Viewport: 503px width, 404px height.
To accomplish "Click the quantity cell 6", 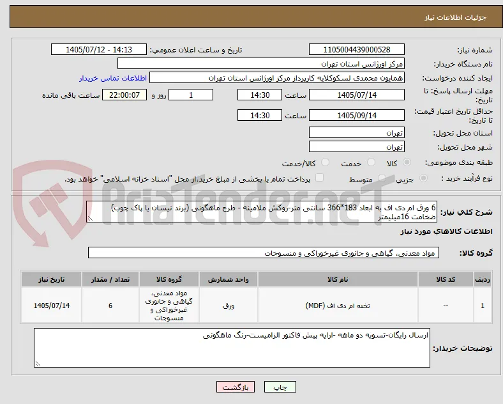I will pos(110,306).
